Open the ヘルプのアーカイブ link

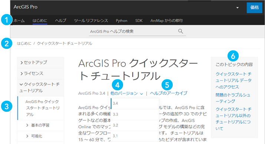169,93
